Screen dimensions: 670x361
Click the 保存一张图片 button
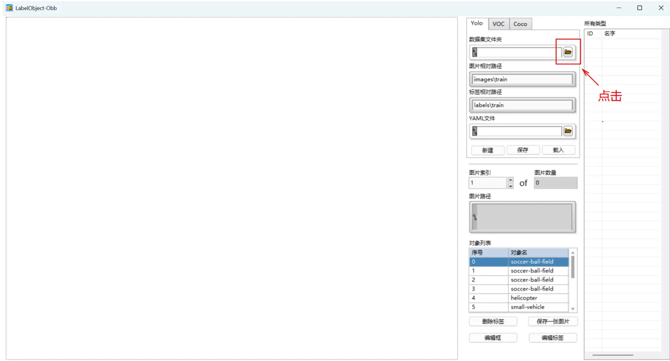(553, 321)
